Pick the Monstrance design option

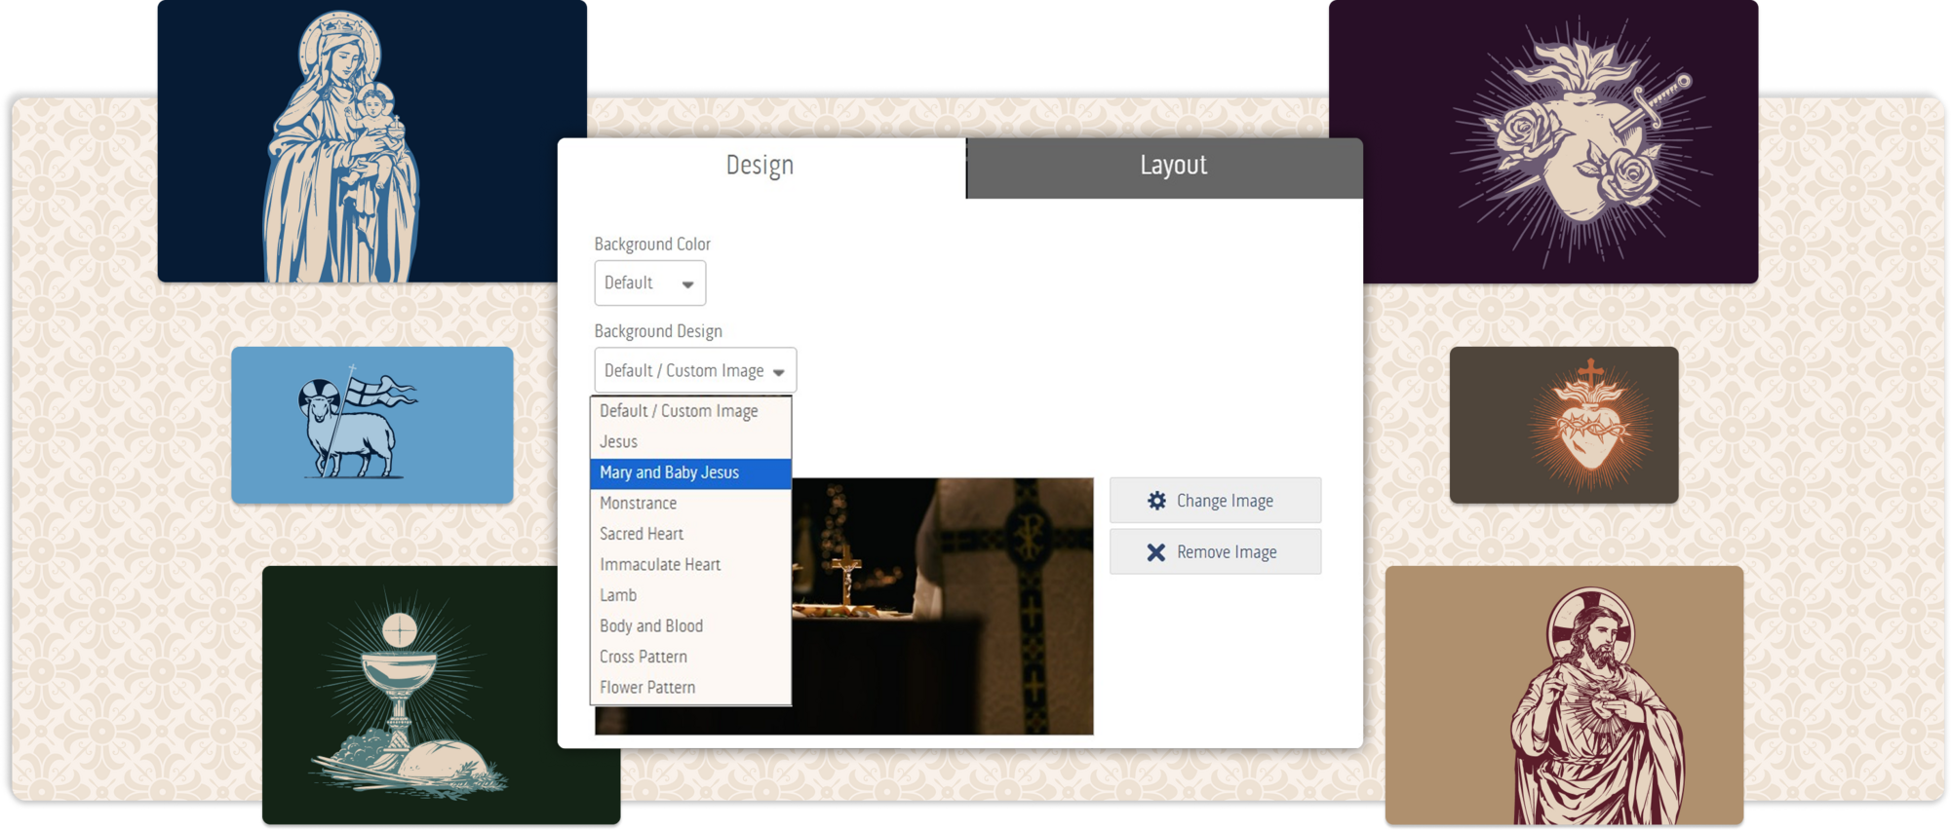point(690,504)
